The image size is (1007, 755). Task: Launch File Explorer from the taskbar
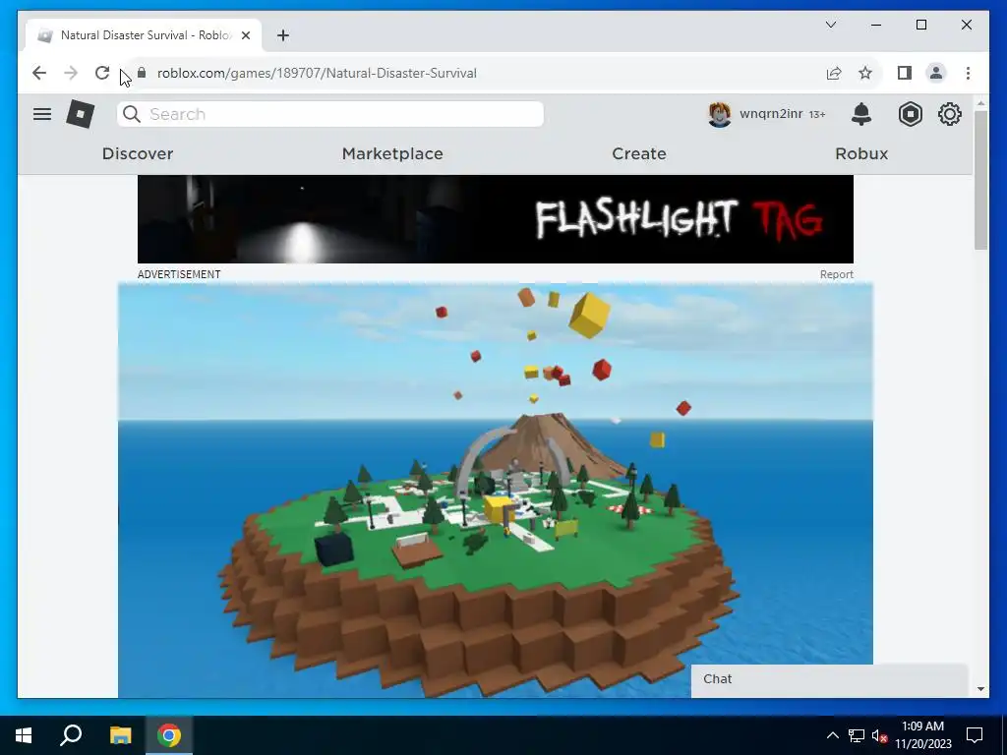120,735
